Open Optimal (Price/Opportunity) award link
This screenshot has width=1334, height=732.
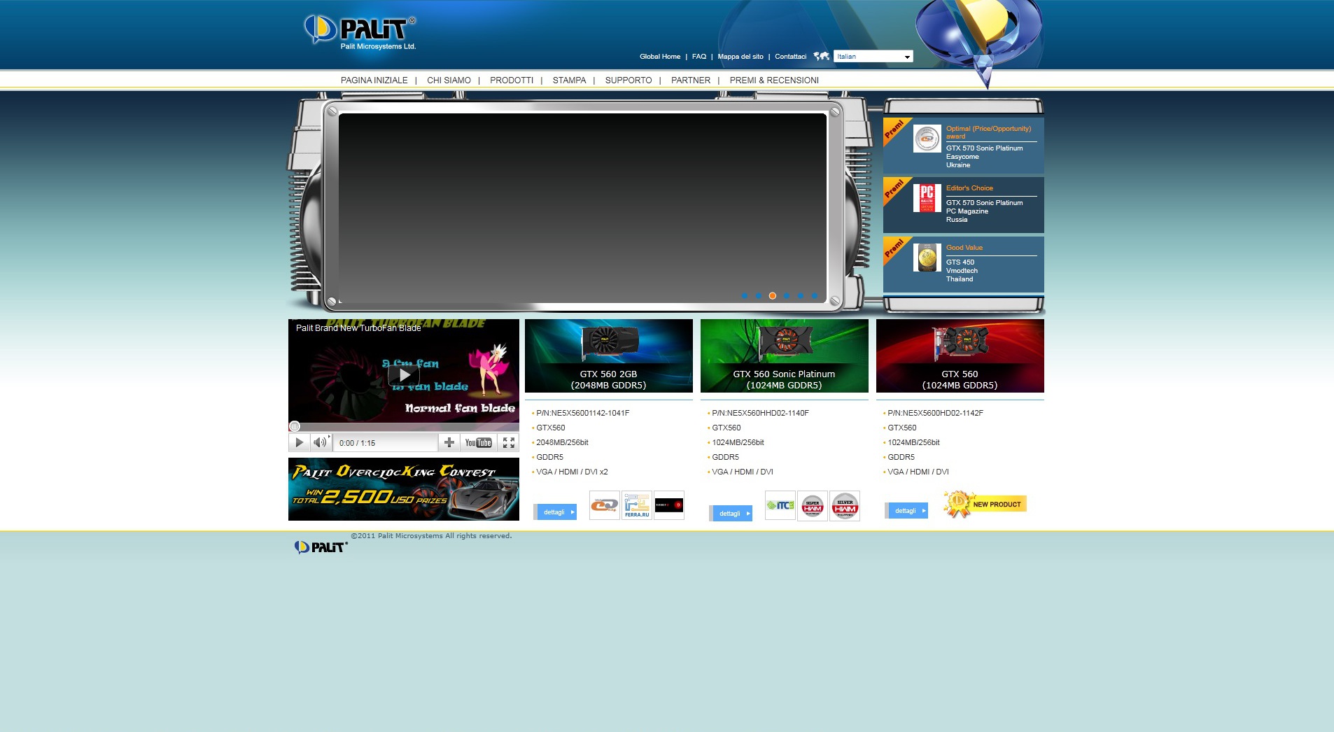point(988,132)
